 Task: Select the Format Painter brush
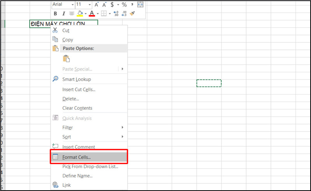coord(132,14)
